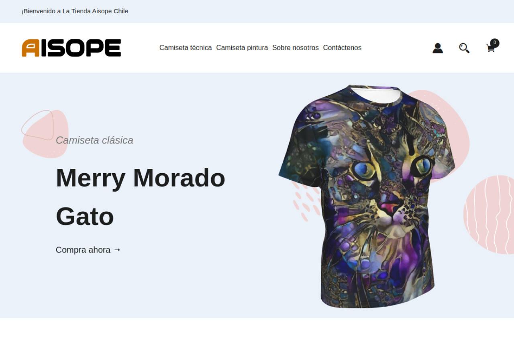Click the Camiseta clásica subtitle
The image size is (514, 342).
coord(94,140)
